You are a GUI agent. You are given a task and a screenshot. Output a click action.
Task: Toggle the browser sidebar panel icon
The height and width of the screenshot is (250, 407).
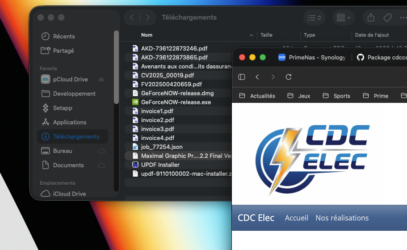(x=242, y=77)
